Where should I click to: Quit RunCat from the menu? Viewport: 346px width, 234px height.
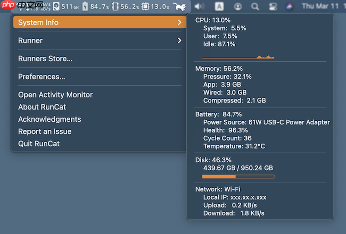tap(40, 144)
